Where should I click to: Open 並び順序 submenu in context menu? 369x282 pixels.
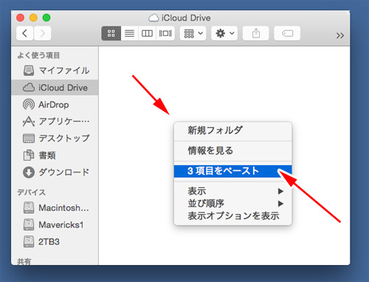pos(232,203)
